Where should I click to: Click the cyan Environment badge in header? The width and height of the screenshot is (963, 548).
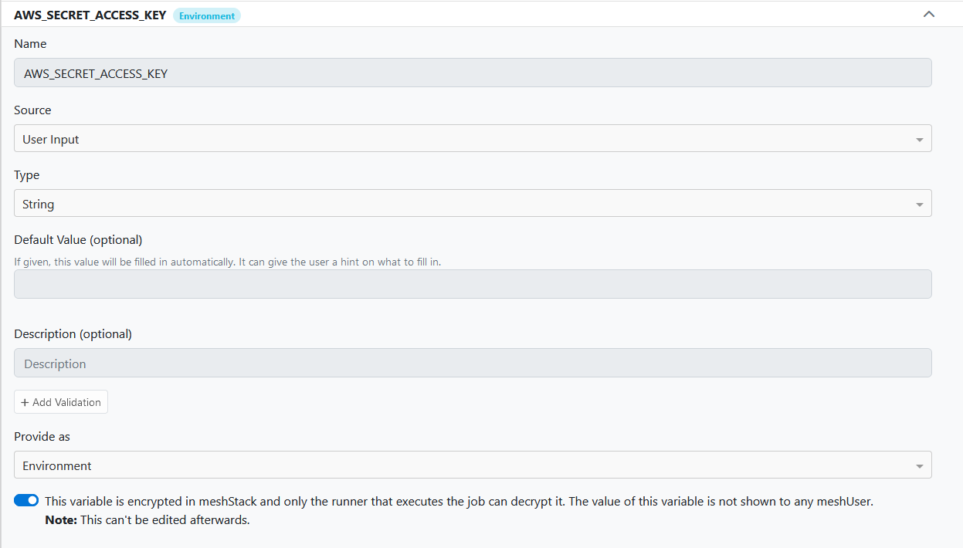click(207, 15)
